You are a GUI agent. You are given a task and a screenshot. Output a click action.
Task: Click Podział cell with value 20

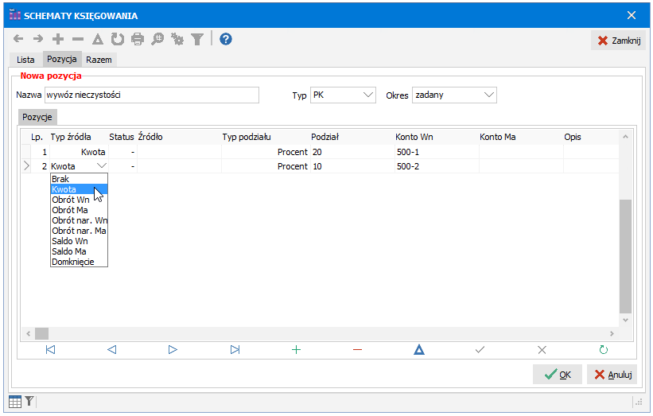352,152
